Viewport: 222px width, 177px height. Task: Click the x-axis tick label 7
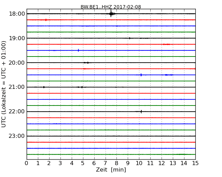(x=105, y=163)
